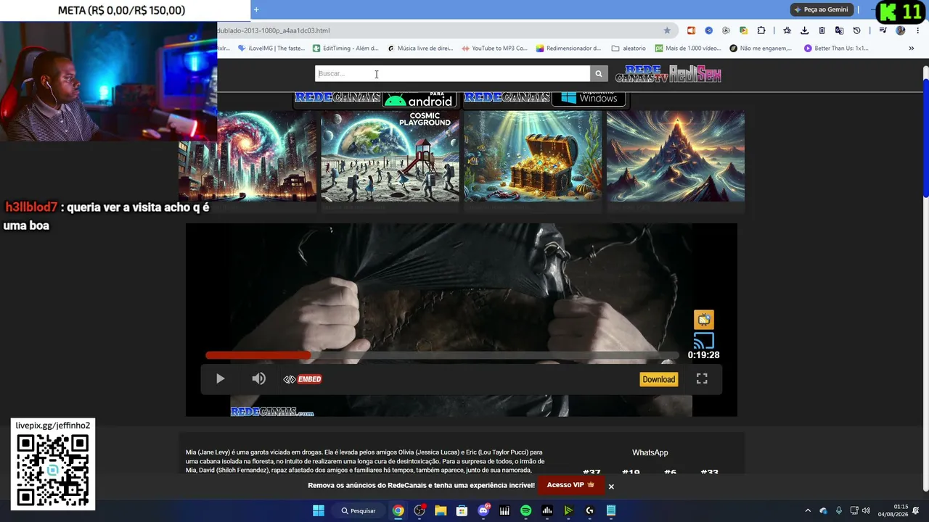Open Discord from the taskbar
This screenshot has width=929, height=522.
(x=483, y=510)
